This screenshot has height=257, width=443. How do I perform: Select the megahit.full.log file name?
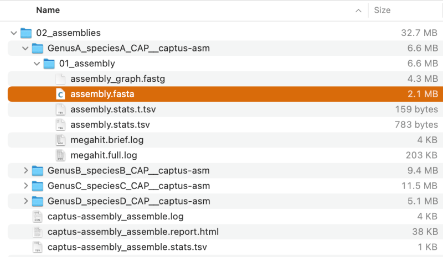coord(104,155)
